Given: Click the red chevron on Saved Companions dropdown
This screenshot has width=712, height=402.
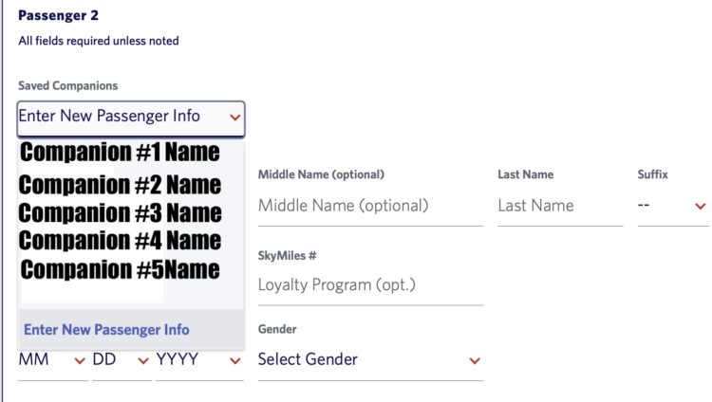Looking at the screenshot, I should click(x=234, y=118).
